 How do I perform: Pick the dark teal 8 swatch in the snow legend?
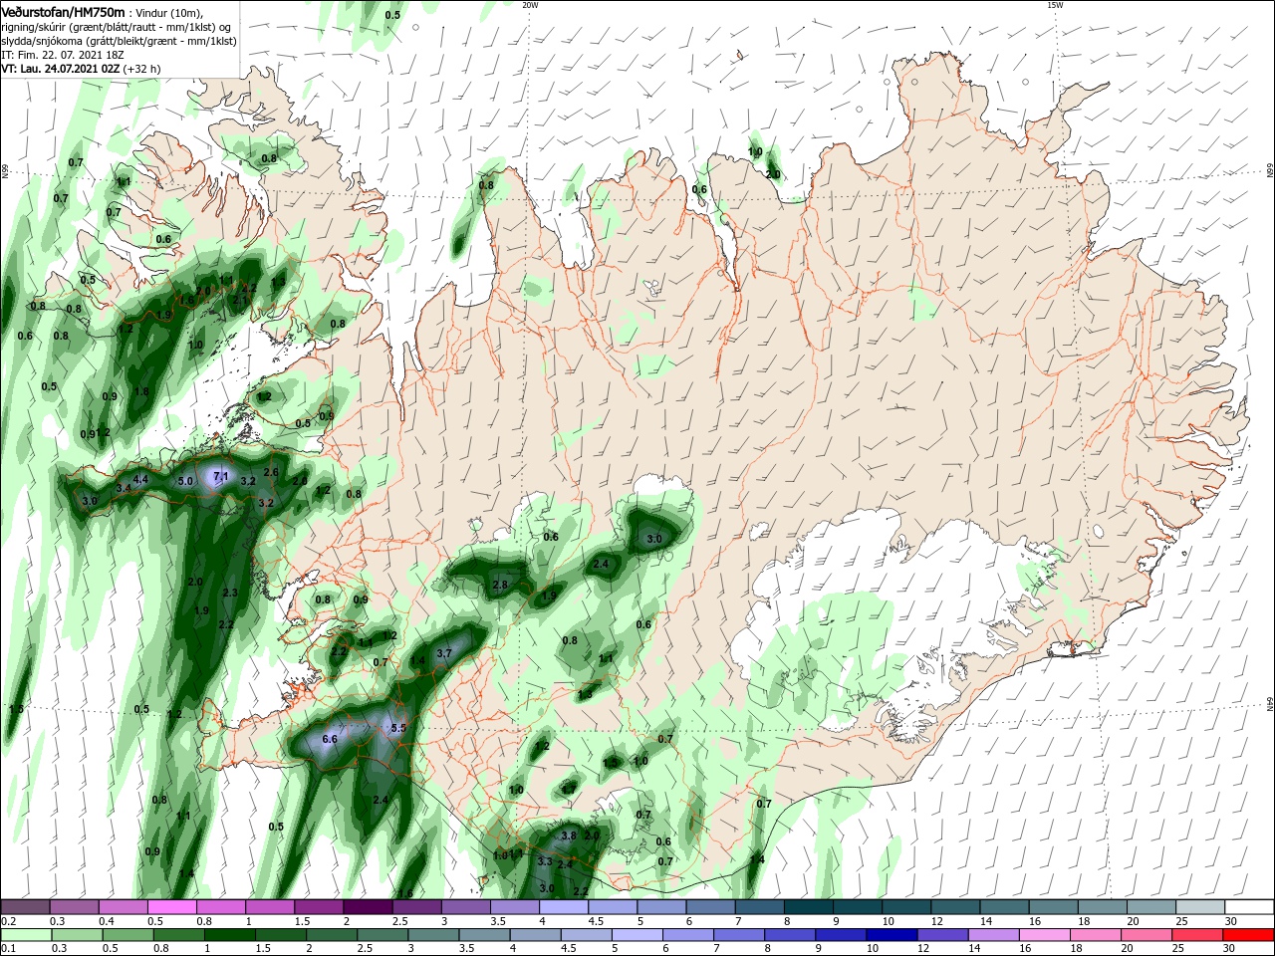808,907
